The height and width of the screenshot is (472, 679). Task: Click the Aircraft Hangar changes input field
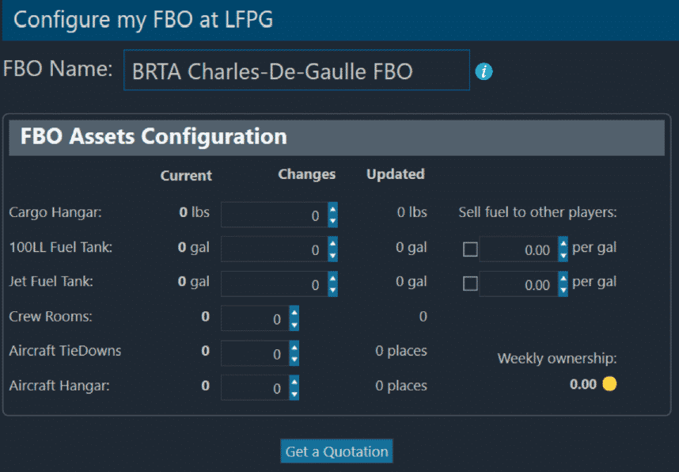pyautogui.click(x=256, y=387)
